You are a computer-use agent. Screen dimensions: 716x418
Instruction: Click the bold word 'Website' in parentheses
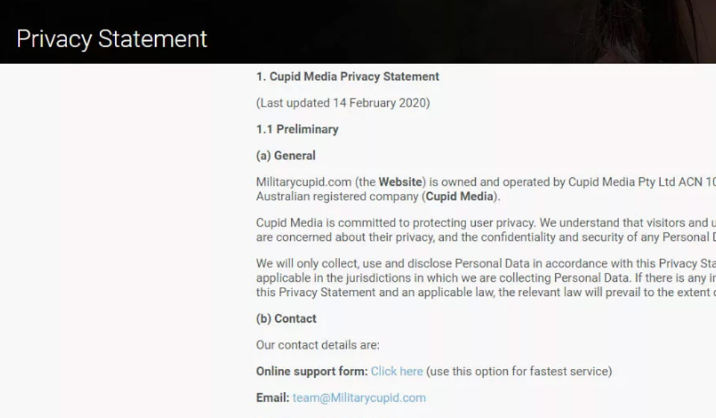401,182
